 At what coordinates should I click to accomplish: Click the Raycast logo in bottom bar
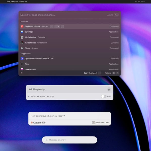click(x=22, y=73)
